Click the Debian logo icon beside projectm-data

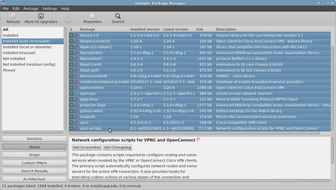76,105
